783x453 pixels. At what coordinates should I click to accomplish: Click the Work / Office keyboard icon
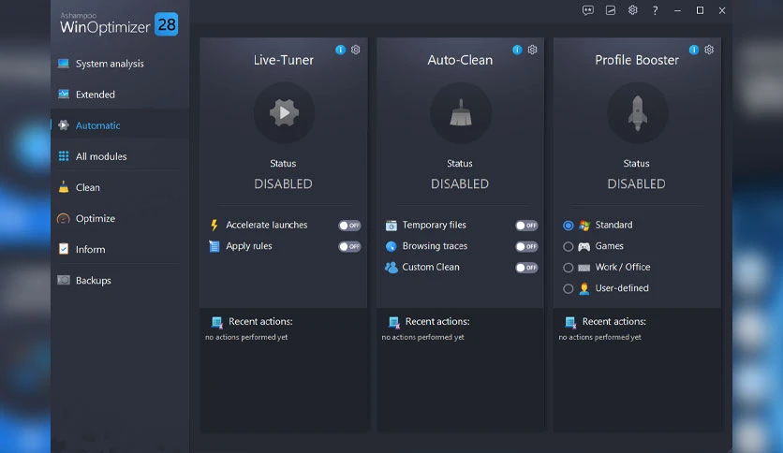584,268
